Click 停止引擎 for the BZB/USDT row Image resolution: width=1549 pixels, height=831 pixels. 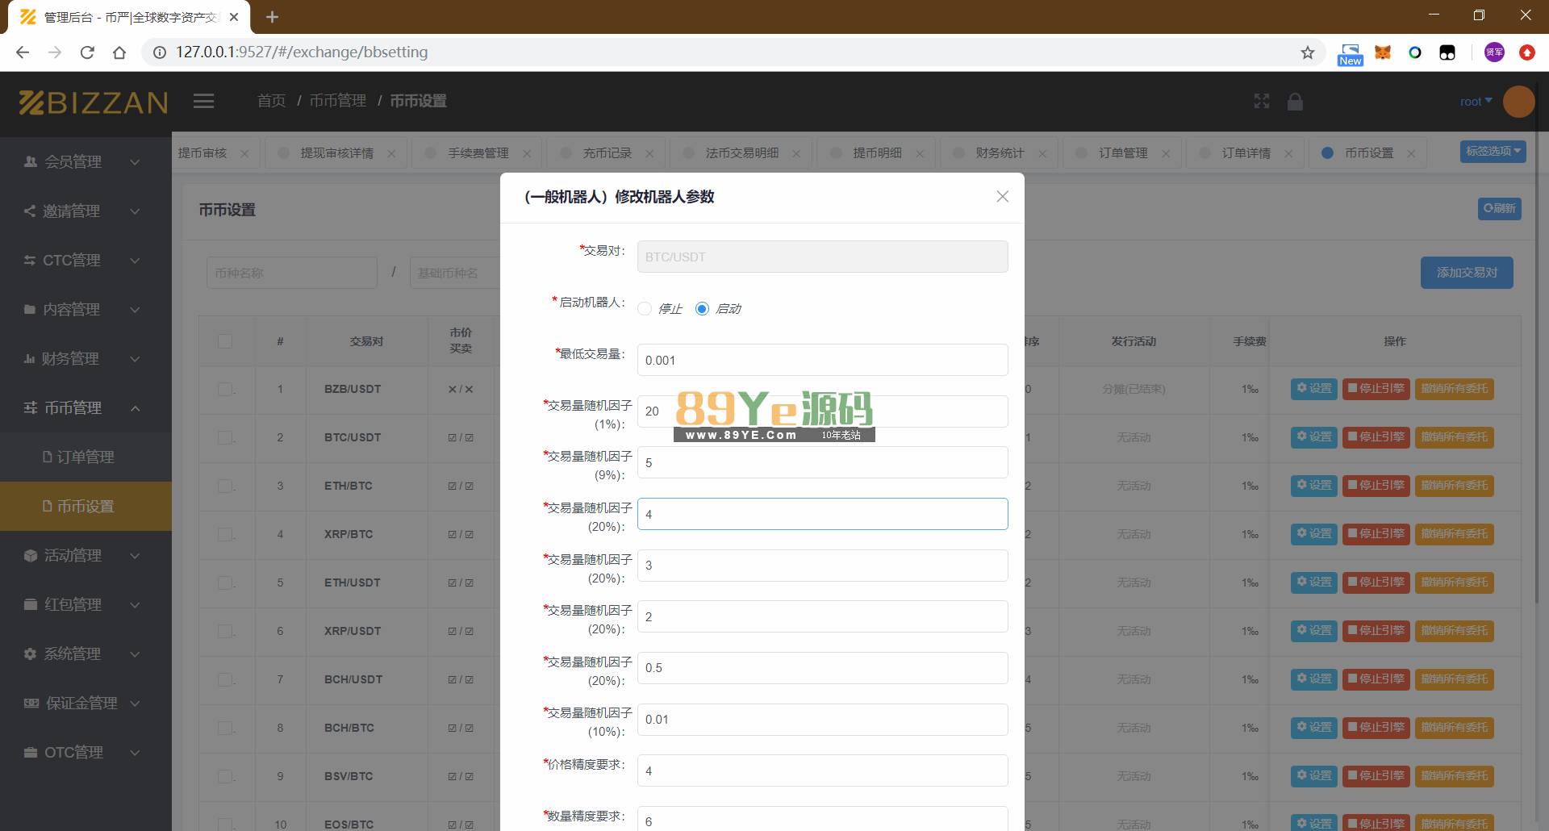tap(1376, 389)
